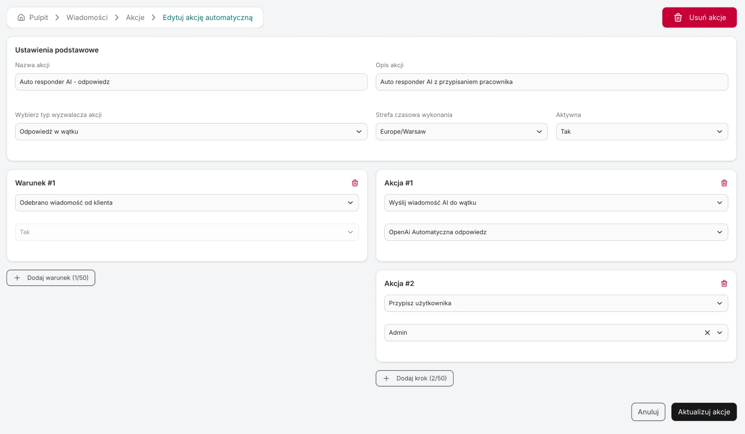
Task: Click the plus icon in Dodaj krok
Action: 386,378
